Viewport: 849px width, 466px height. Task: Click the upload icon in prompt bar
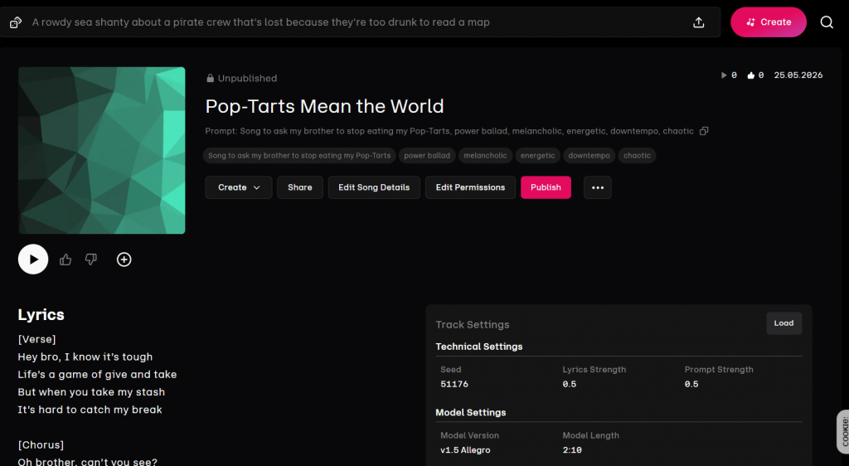coord(699,22)
